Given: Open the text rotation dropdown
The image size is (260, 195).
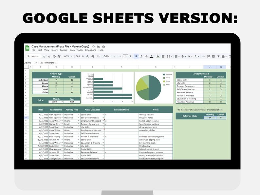Looking at the screenshot, I should click(x=196, y=56).
